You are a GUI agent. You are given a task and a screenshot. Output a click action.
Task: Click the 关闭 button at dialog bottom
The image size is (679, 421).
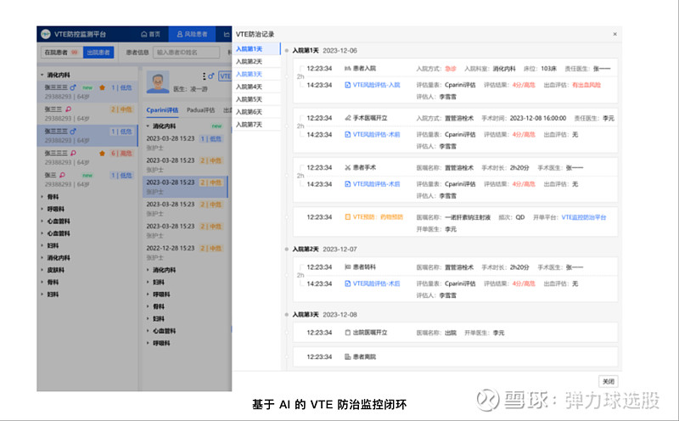[x=608, y=381]
